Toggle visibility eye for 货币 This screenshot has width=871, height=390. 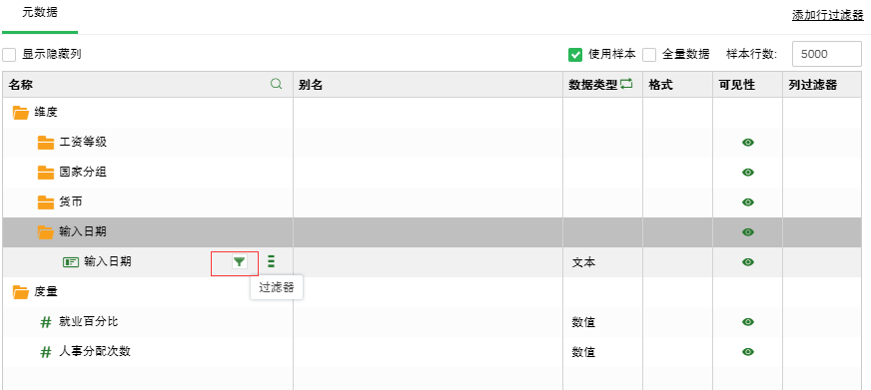click(x=748, y=201)
